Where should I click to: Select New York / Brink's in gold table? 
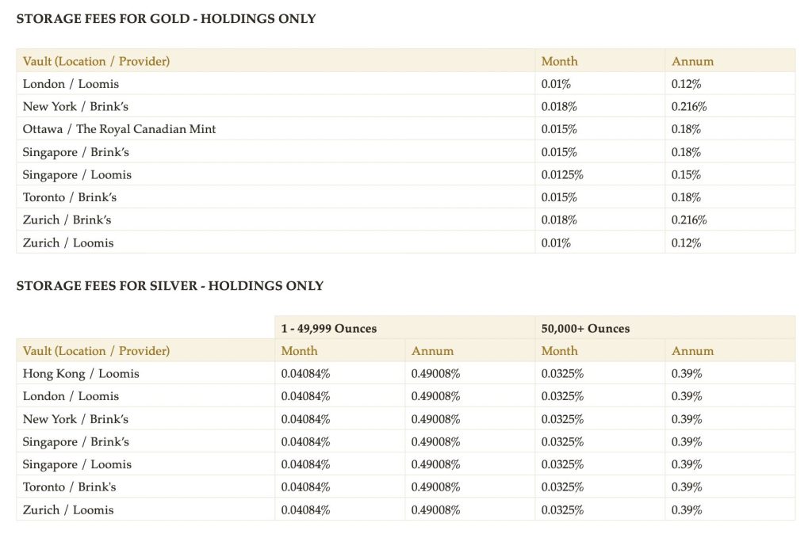point(75,107)
